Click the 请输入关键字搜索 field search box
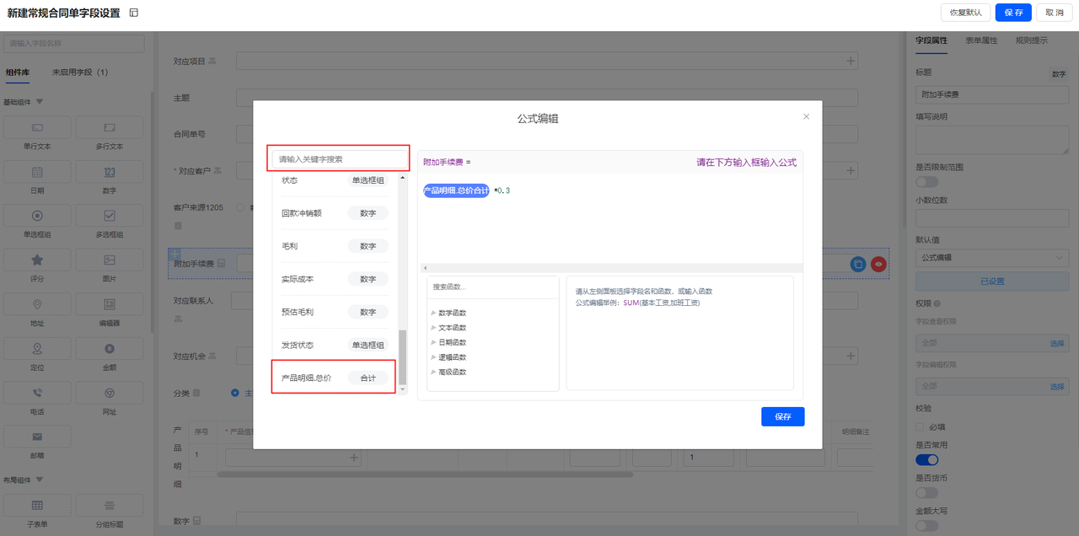Image resolution: width=1079 pixels, height=536 pixels. point(340,158)
